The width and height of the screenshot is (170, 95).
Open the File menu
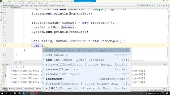(1, 3)
